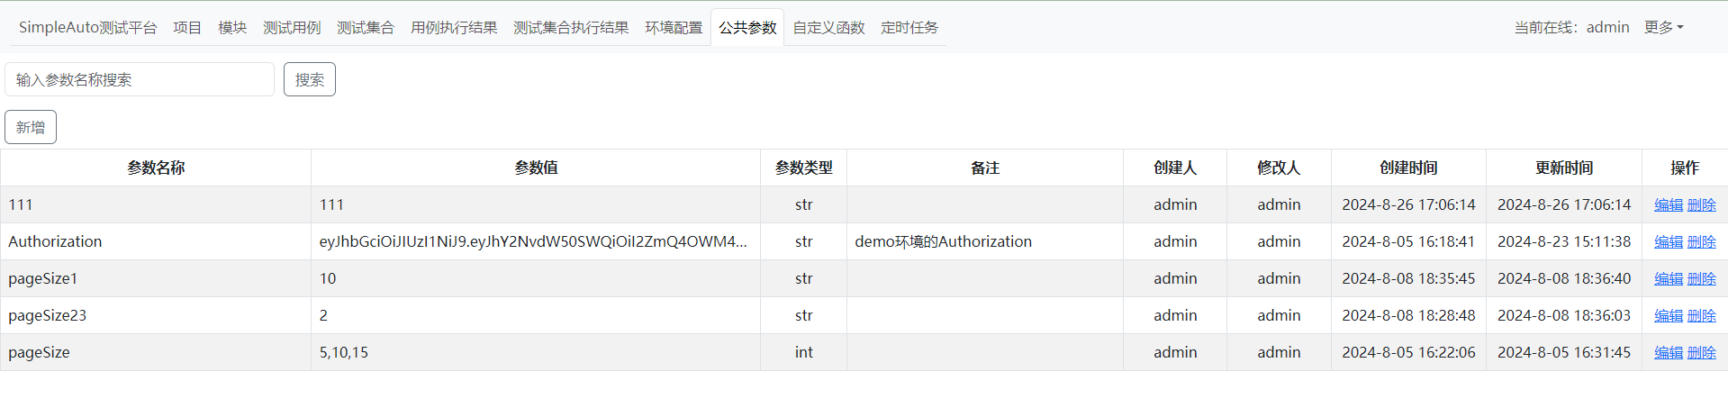Click creation time 2024-8-05 16:22:06
Viewport: 1728px width, 408px height.
[x=1408, y=352]
